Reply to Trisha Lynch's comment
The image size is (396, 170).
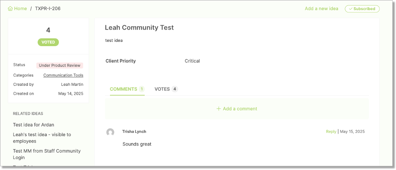pos(331,132)
